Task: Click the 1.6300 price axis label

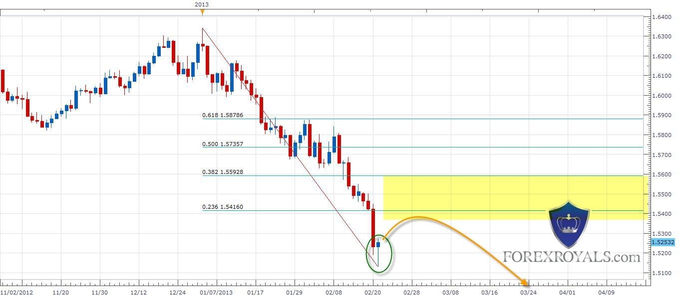Action: (662, 36)
